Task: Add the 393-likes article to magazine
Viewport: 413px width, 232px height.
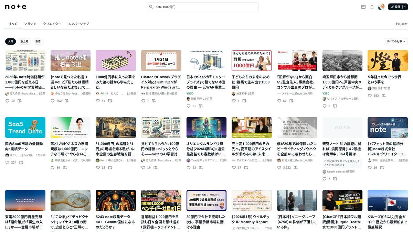Action: click(384, 96)
